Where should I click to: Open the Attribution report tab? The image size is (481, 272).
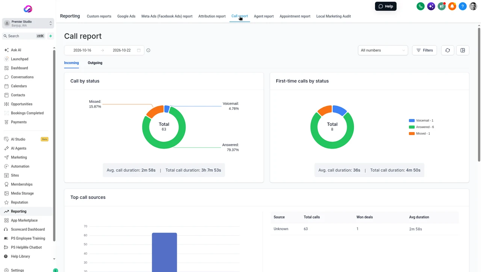click(212, 16)
